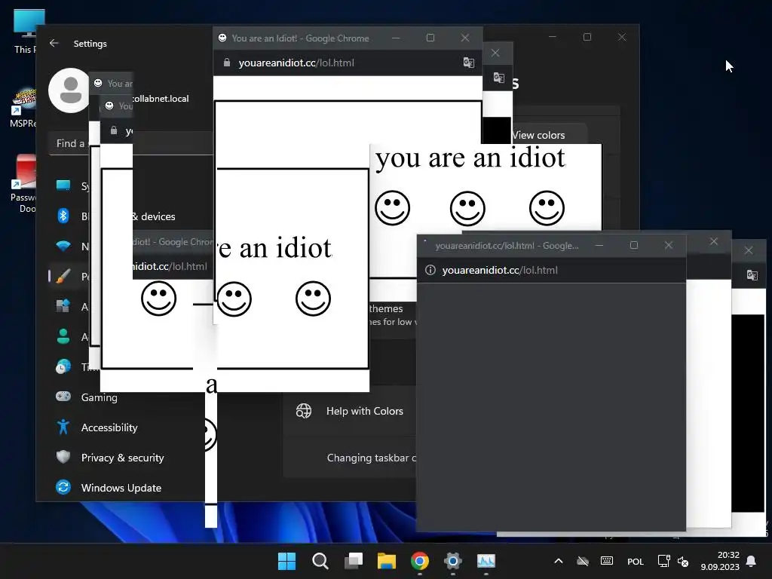Open Personalization brush icon in Settings
This screenshot has width=772, height=579.
[x=63, y=276]
